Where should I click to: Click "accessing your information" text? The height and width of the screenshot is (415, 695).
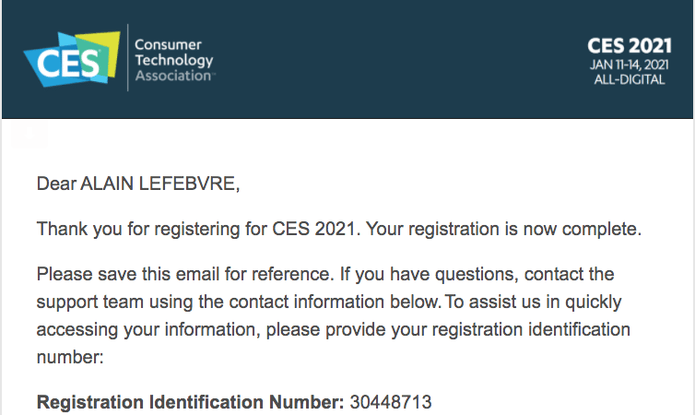(x=147, y=330)
